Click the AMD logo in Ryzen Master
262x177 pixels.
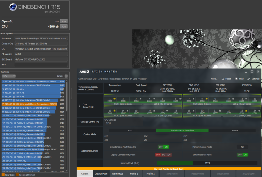pyautogui.click(x=84, y=72)
